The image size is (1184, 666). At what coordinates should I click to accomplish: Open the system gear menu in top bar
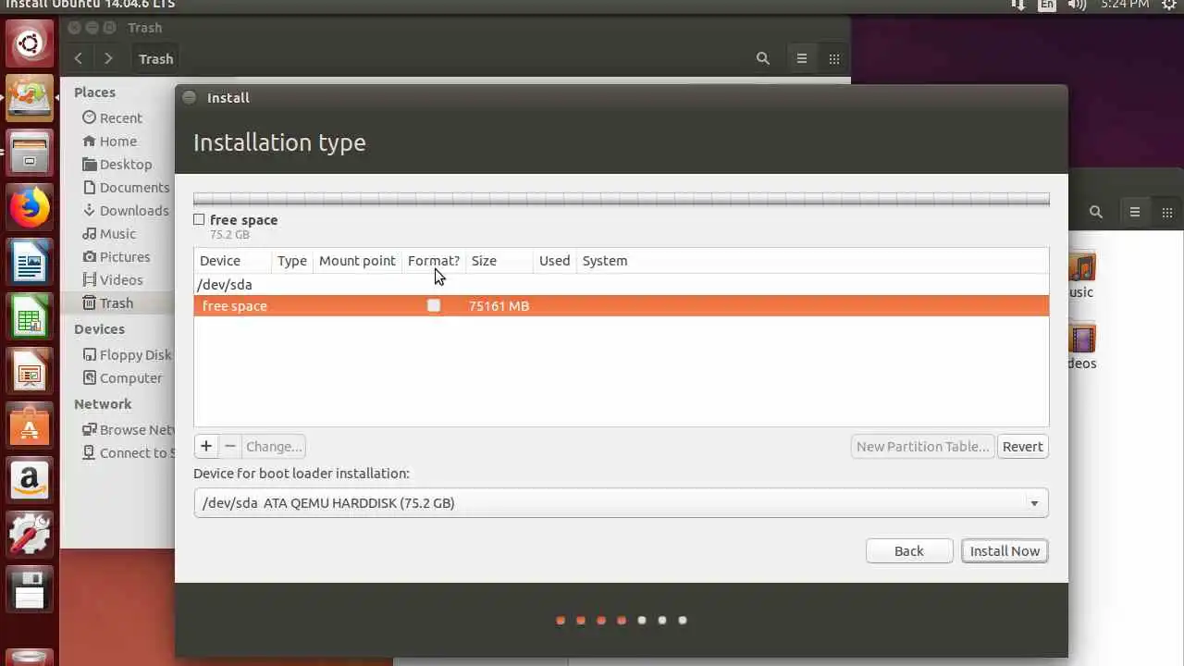tap(1169, 5)
